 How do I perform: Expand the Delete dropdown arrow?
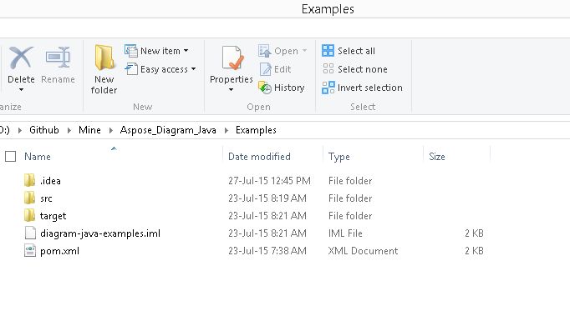pos(21,89)
